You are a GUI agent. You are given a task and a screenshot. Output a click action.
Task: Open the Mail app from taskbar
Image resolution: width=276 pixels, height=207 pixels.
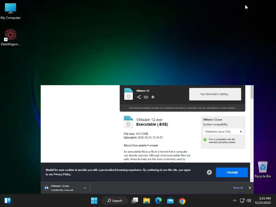click(170, 201)
